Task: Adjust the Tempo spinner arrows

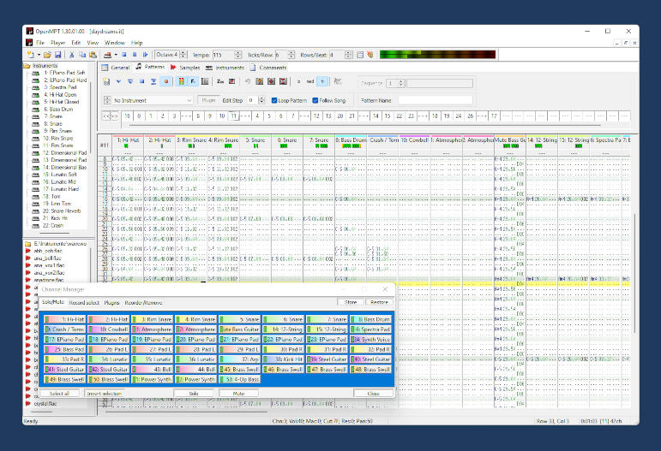Action: (238, 55)
